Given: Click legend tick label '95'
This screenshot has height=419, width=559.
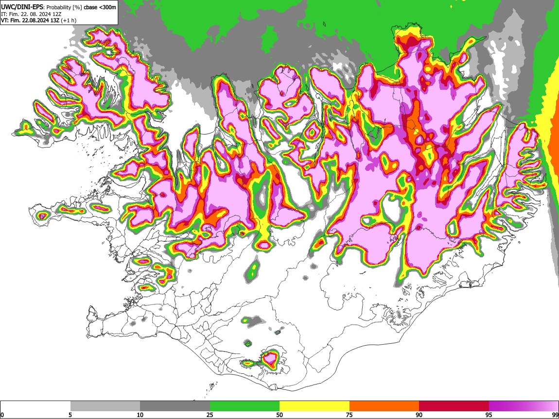Looking at the screenshot, I should [489, 415].
